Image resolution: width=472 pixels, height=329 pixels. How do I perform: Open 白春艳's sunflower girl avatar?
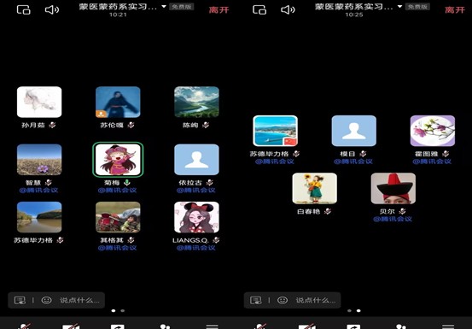pyautogui.click(x=315, y=188)
